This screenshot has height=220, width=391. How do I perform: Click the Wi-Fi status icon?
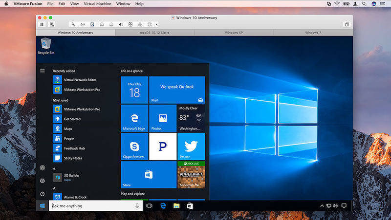337,4
